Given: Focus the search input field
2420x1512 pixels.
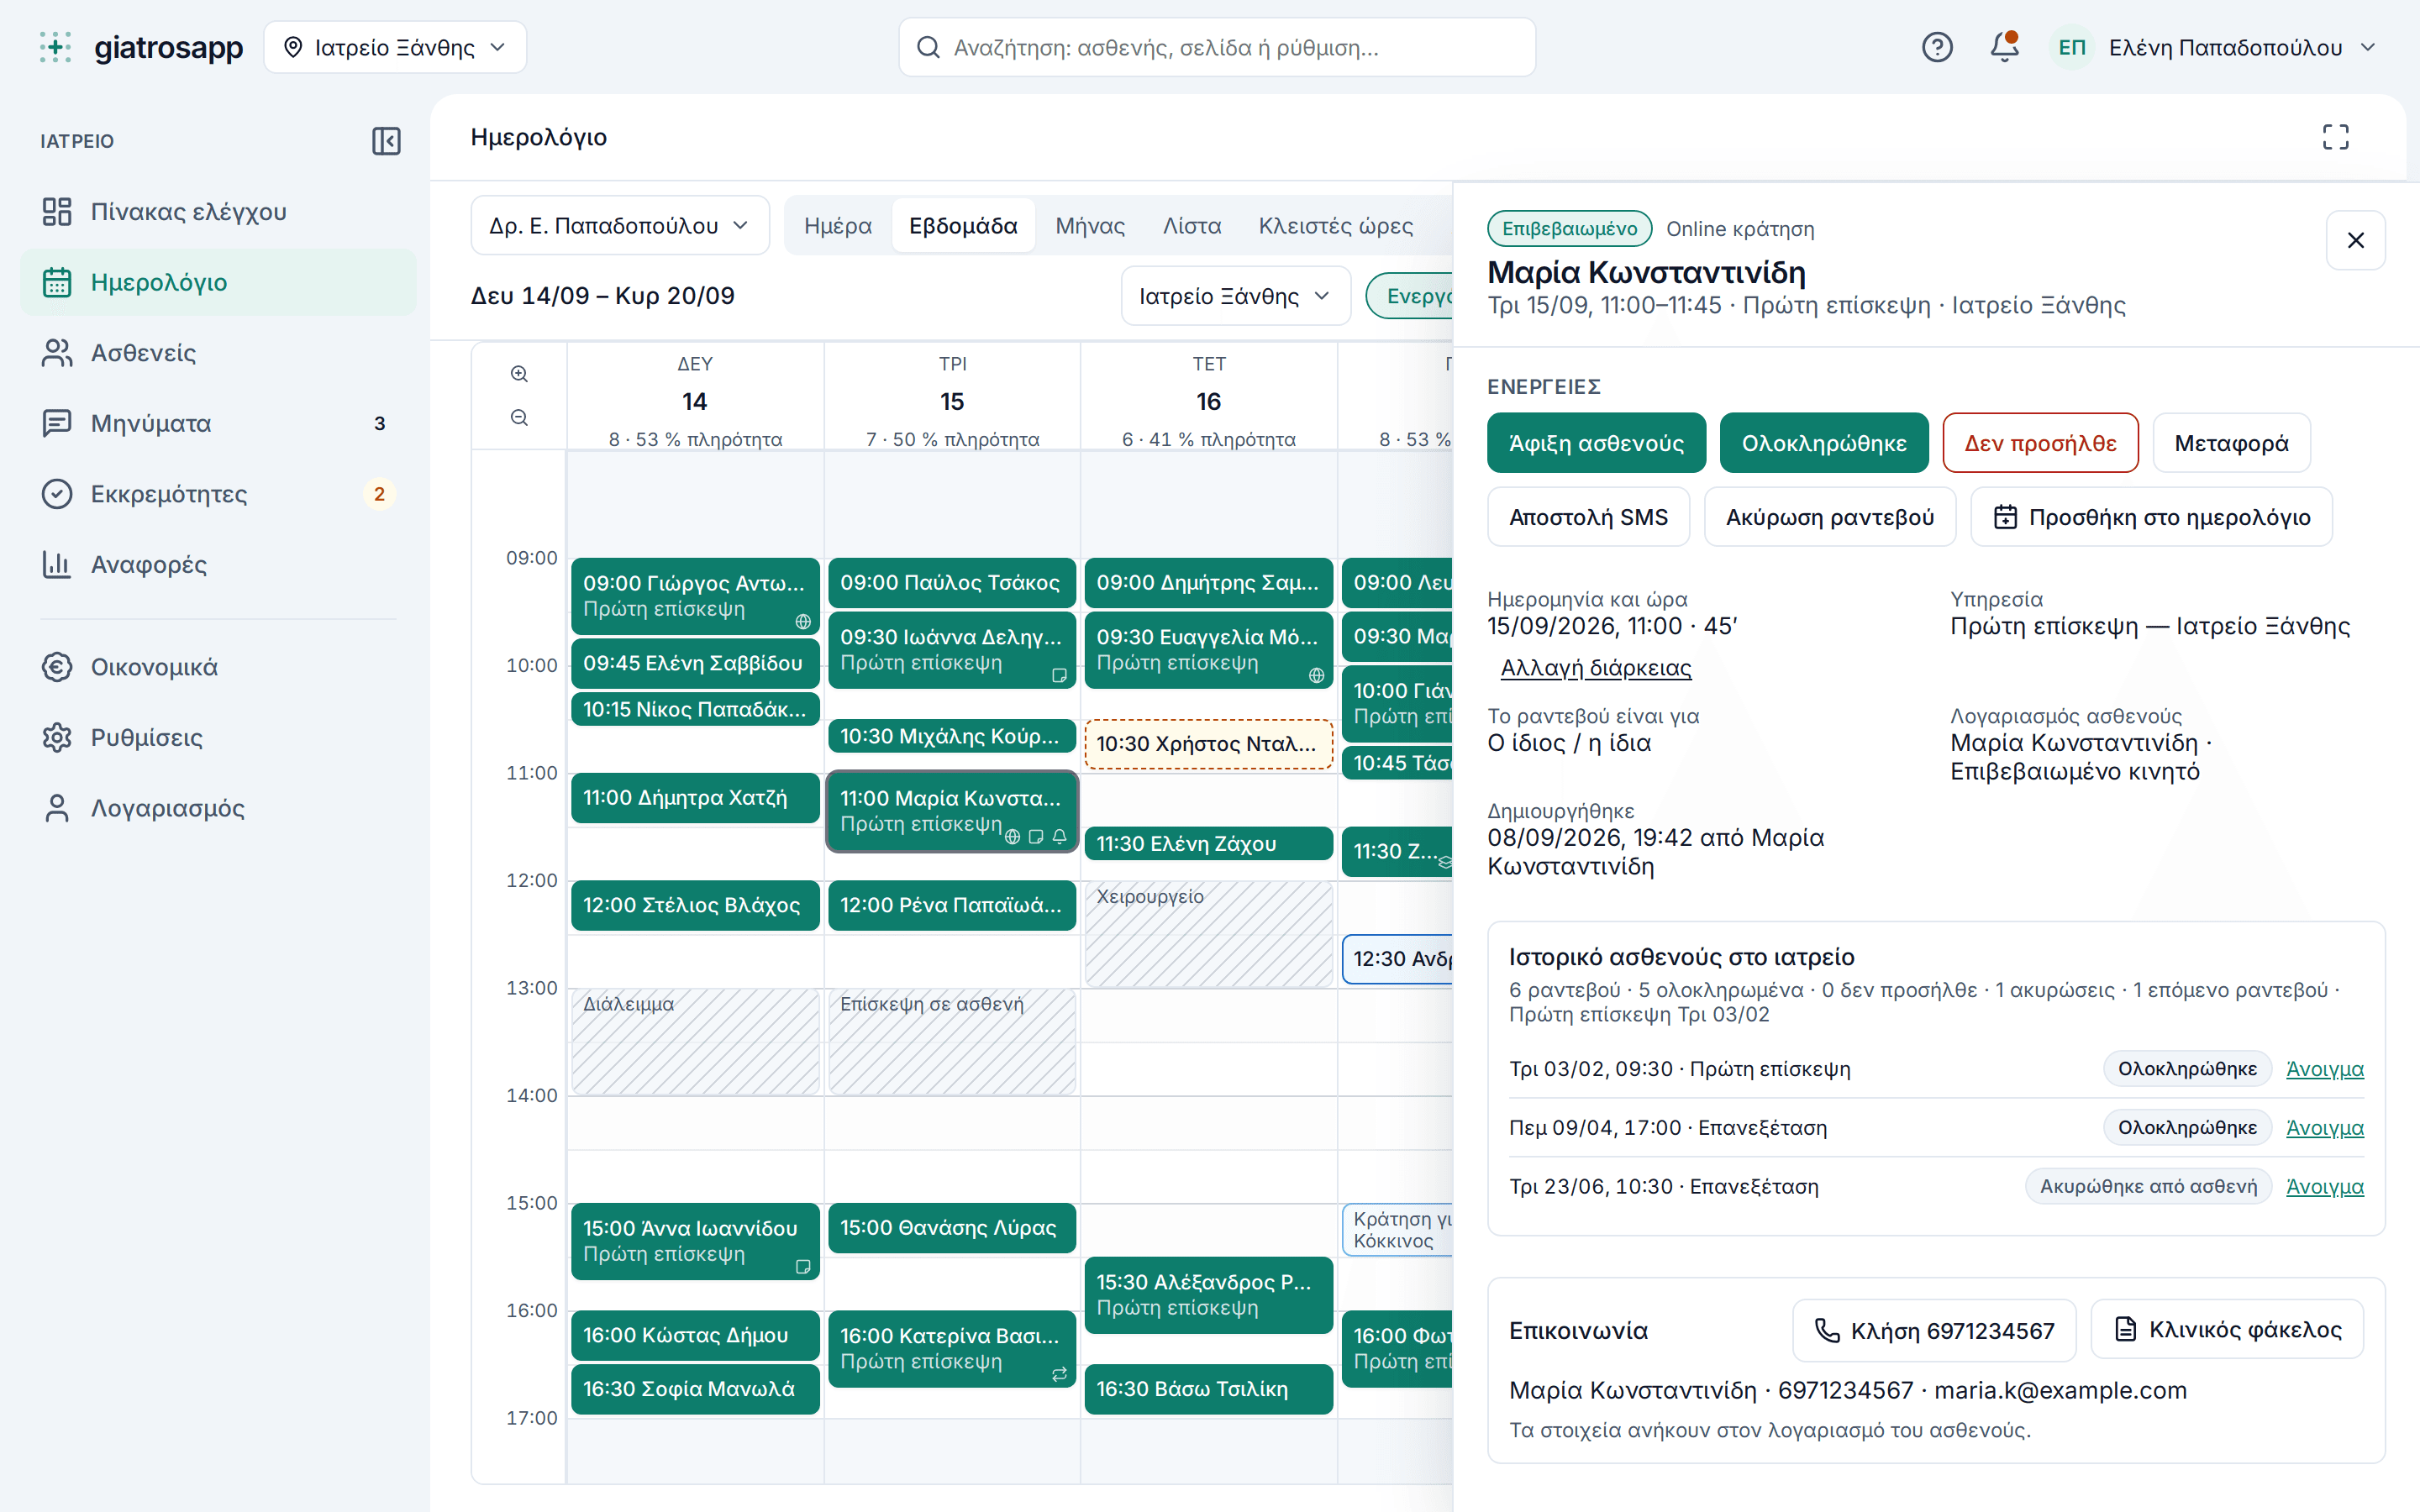Looking at the screenshot, I should pos(1216,47).
